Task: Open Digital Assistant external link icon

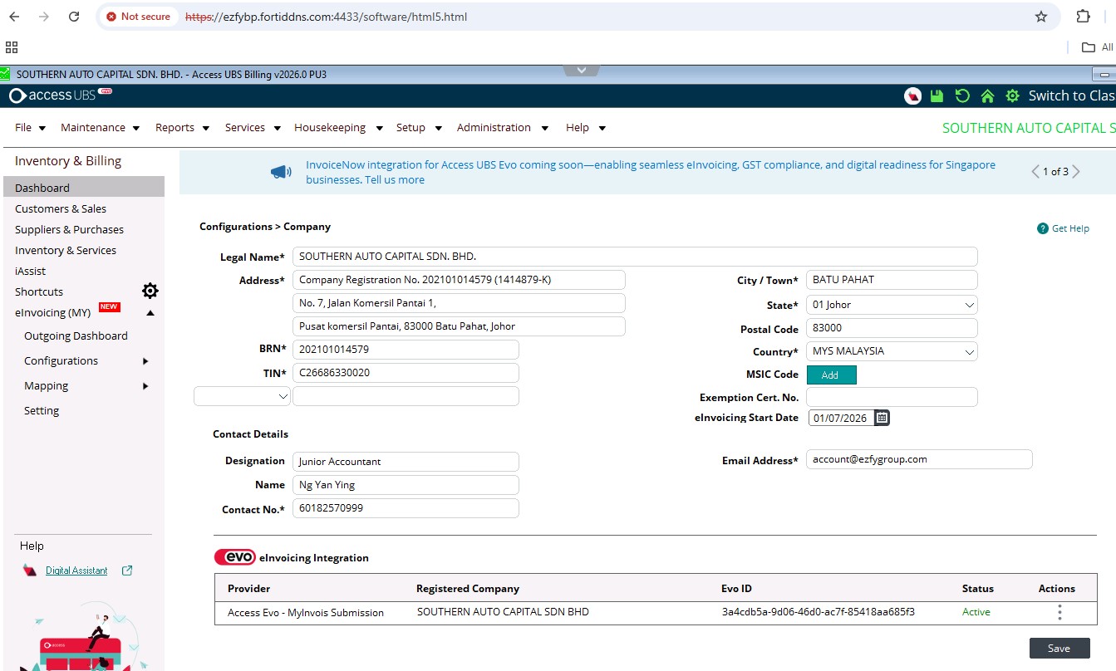Action: [127, 571]
